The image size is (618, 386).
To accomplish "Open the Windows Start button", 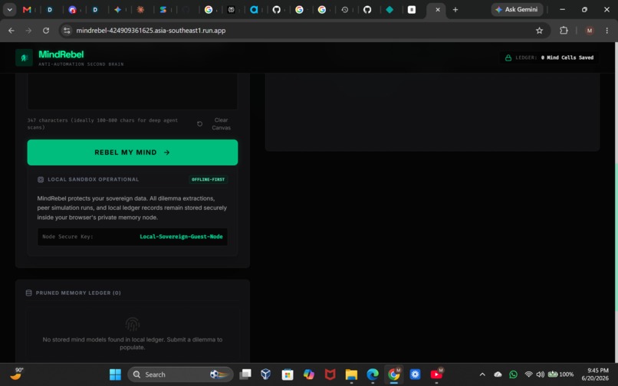I will click(115, 375).
